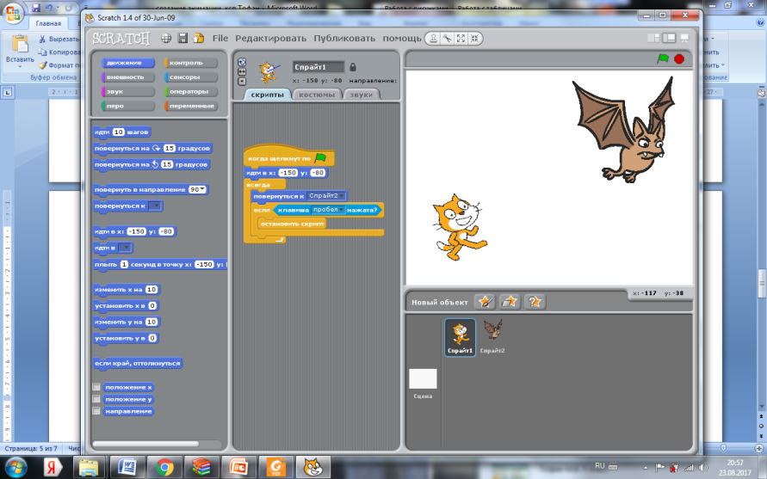The height and width of the screenshot is (479, 767).
Task: Check the 'направление' checkbox
Action: point(96,411)
